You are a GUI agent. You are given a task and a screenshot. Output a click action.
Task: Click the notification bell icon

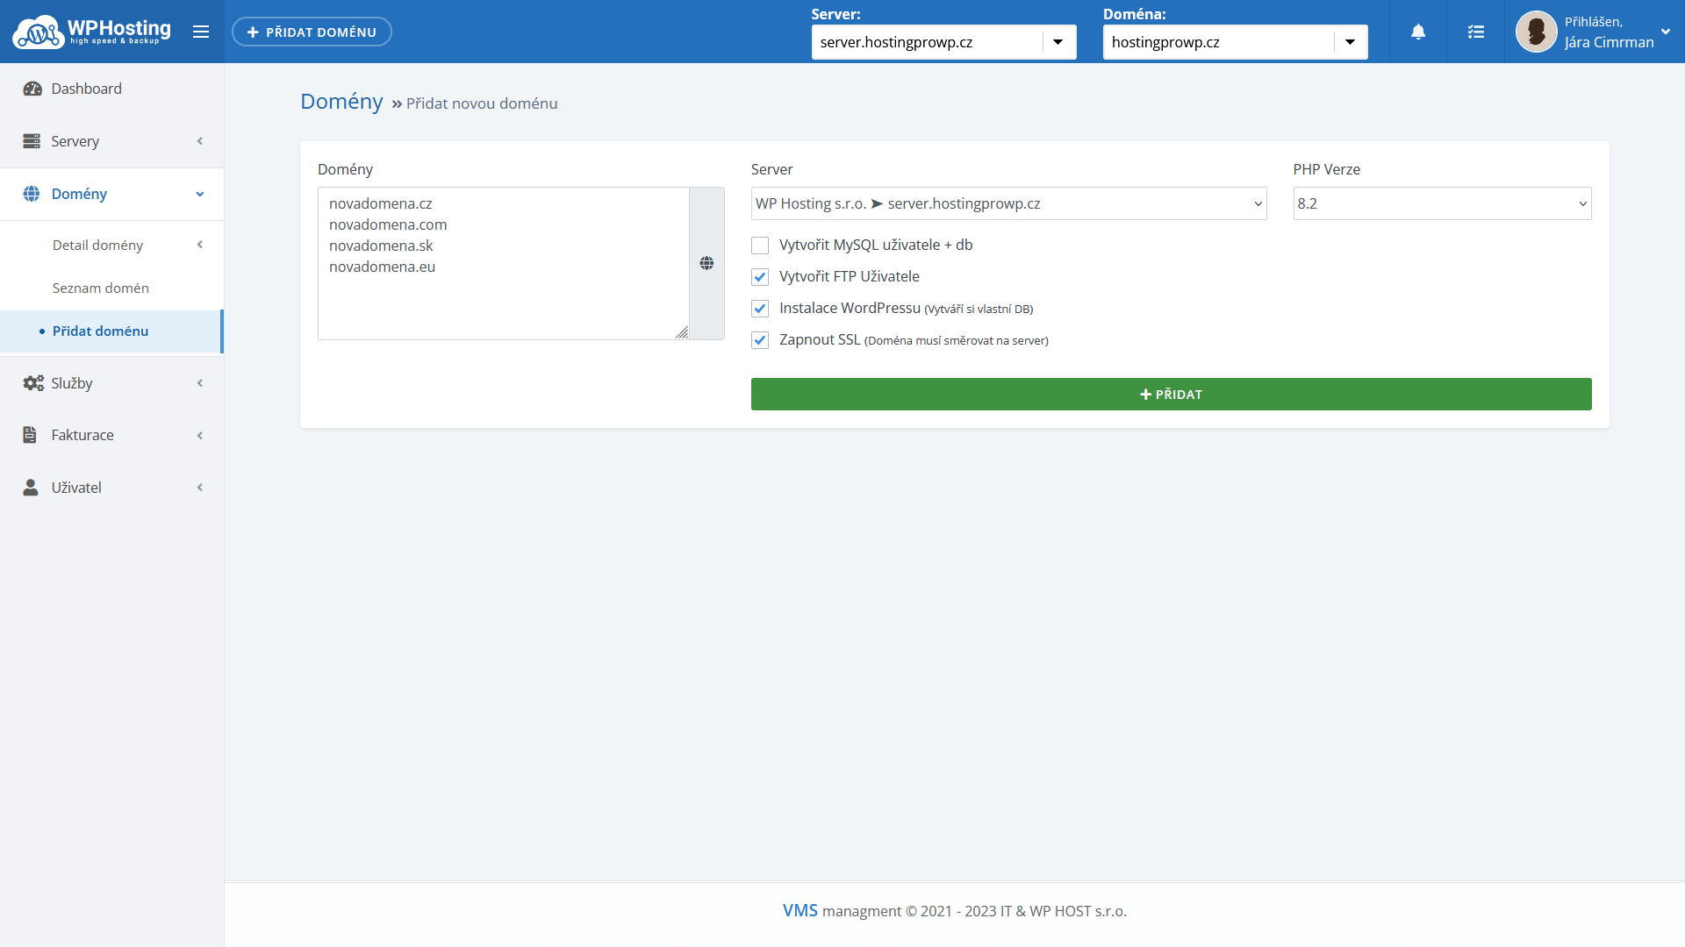tap(1418, 32)
